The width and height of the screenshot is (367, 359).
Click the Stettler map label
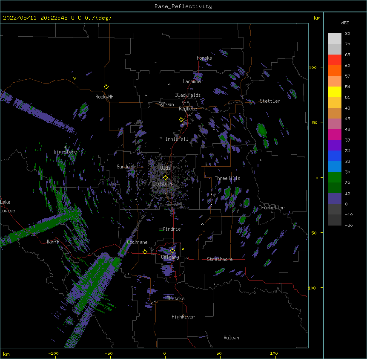tap(270, 101)
